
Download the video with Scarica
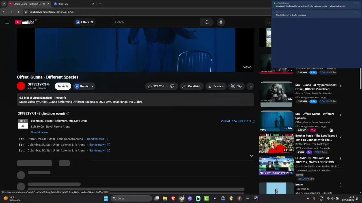(x=216, y=86)
